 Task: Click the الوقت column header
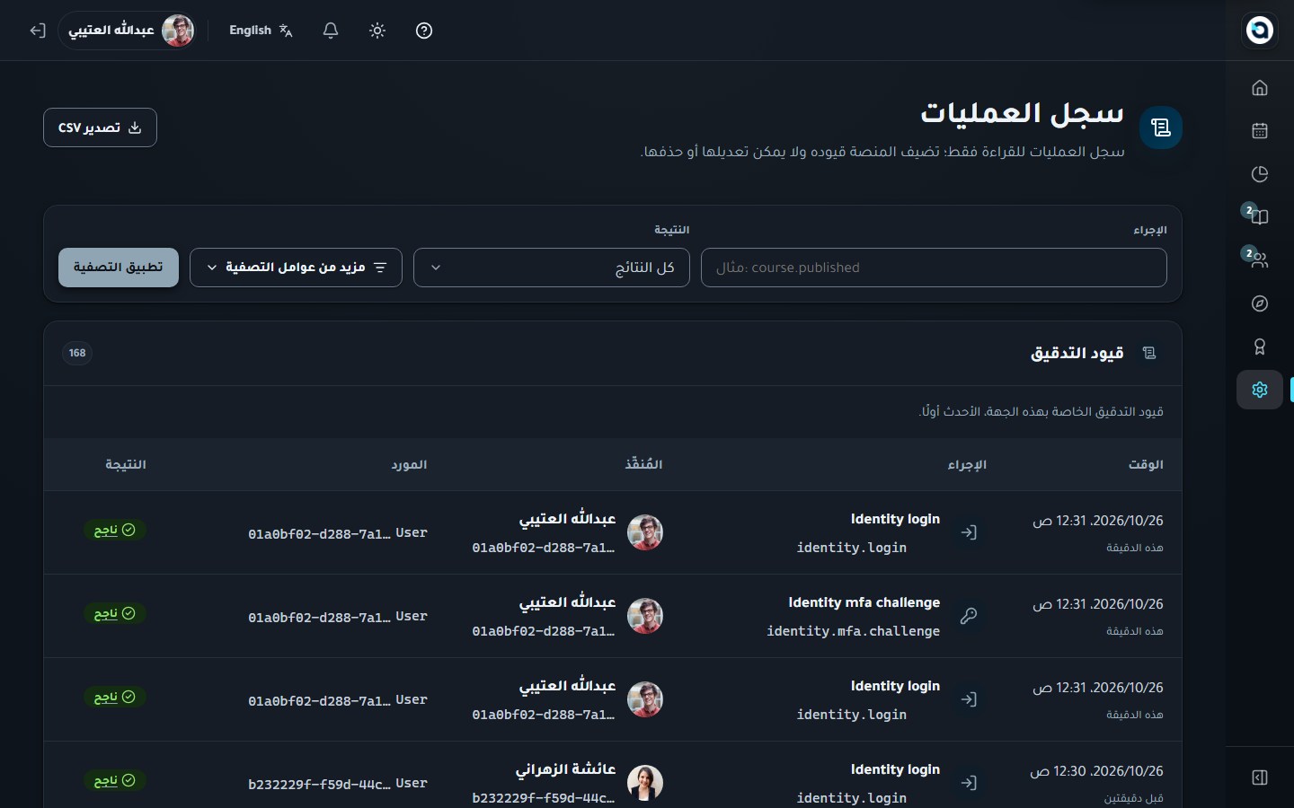(1146, 464)
